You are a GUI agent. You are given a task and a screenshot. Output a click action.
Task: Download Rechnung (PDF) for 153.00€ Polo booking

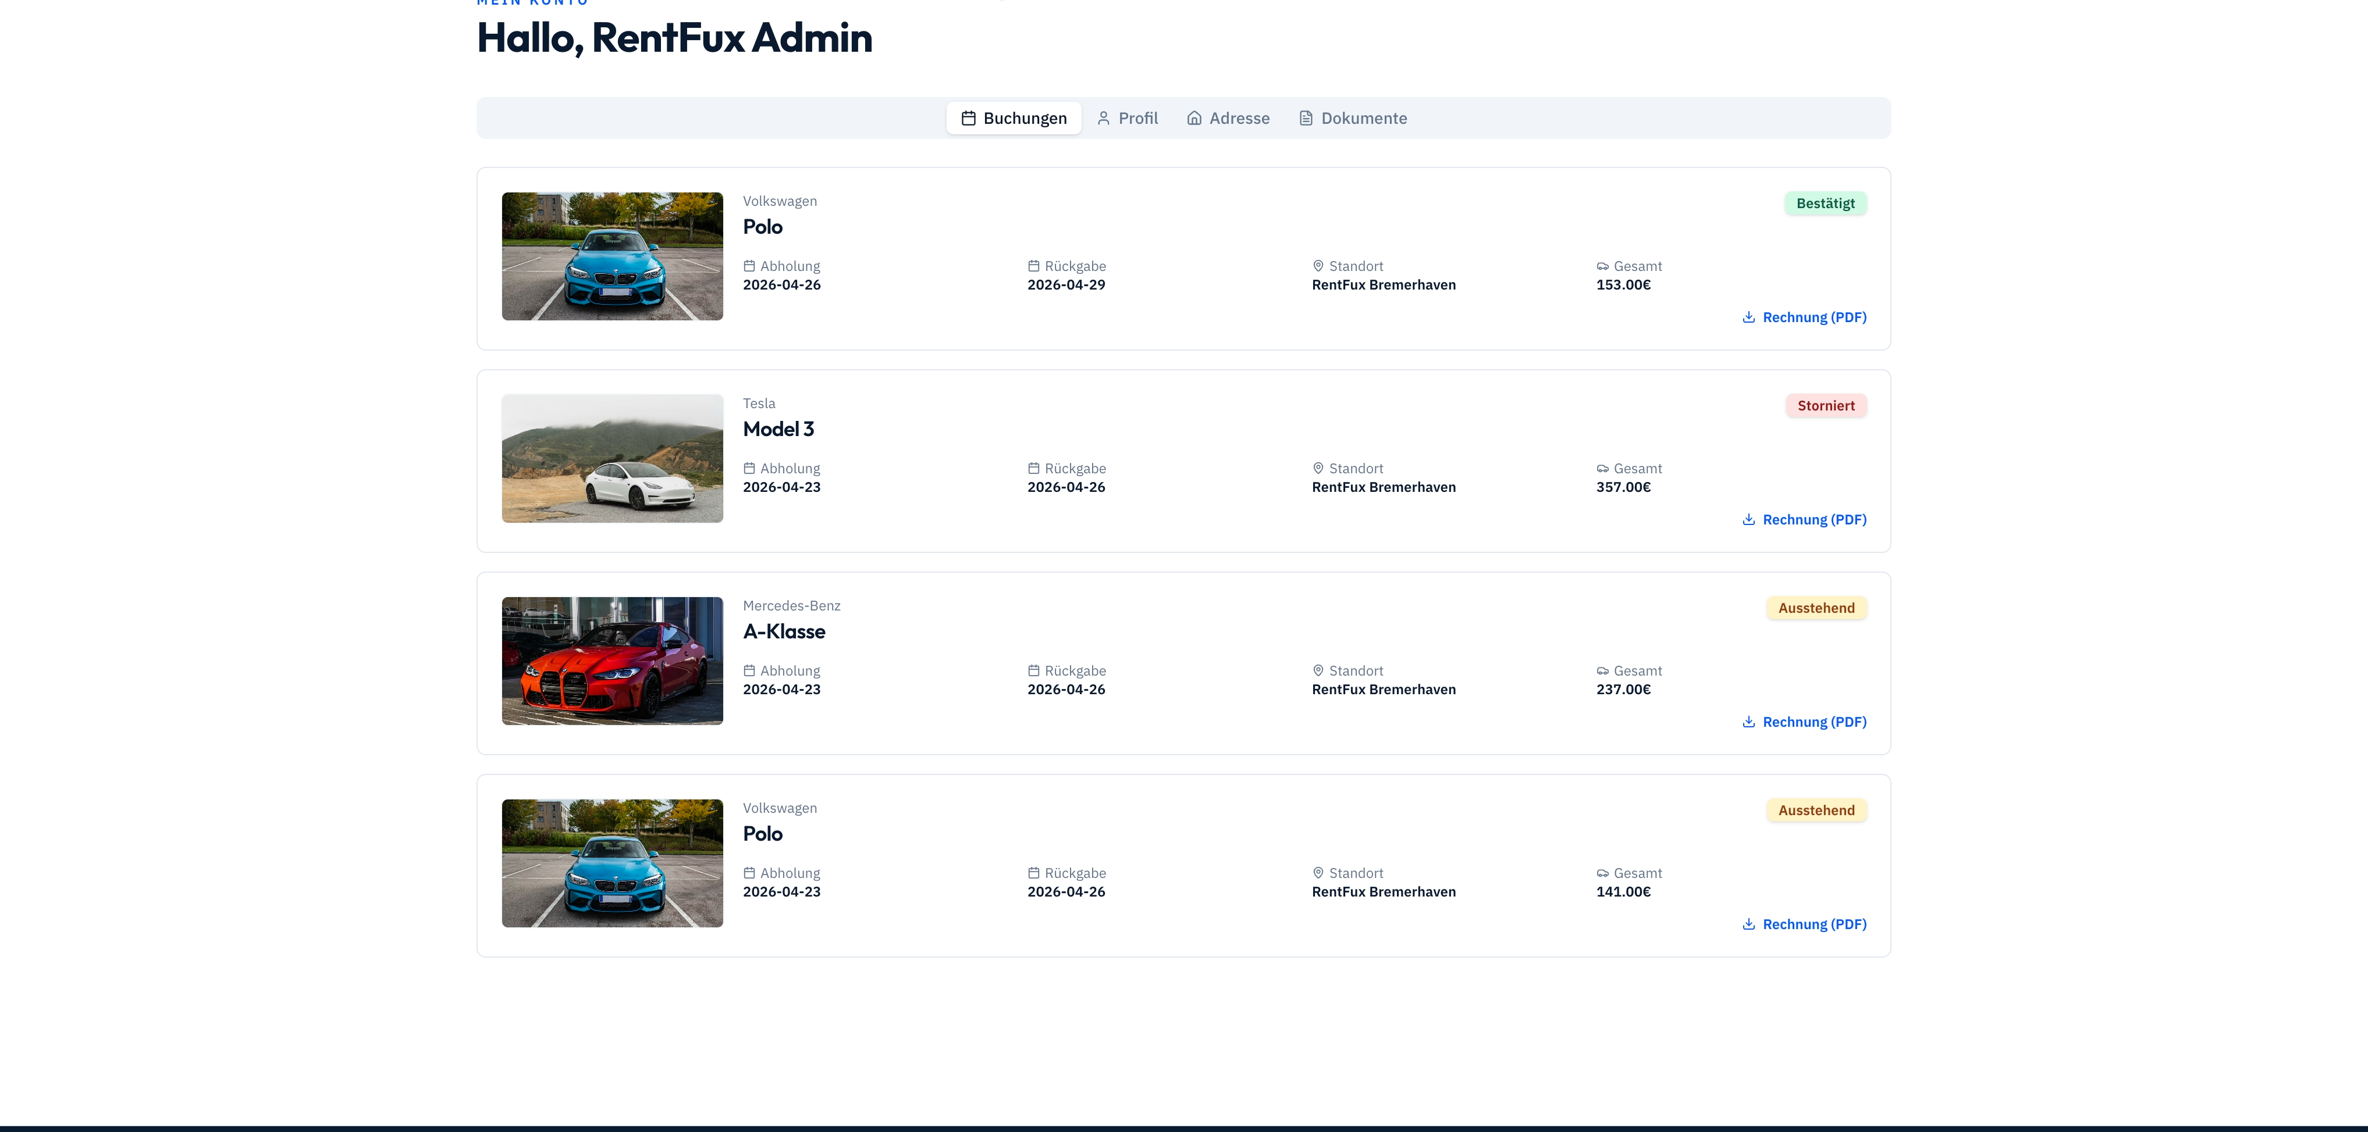pos(1804,317)
